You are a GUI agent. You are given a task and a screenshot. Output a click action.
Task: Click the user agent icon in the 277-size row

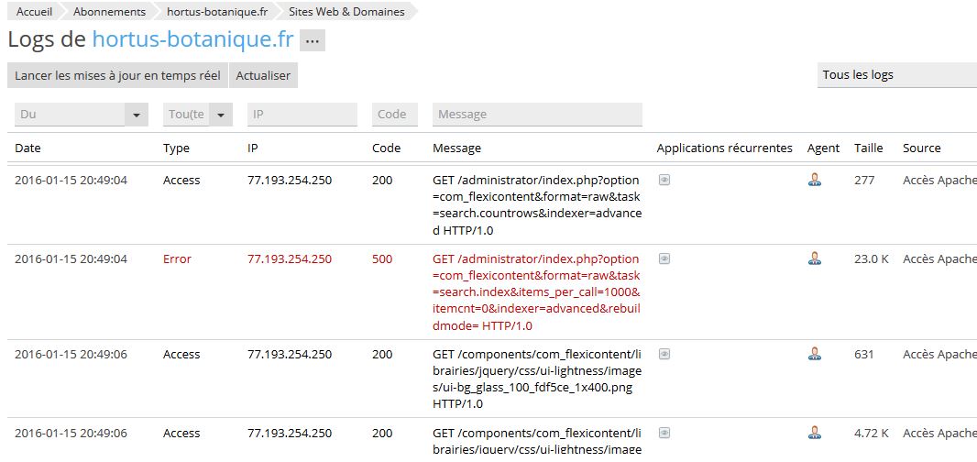815,180
